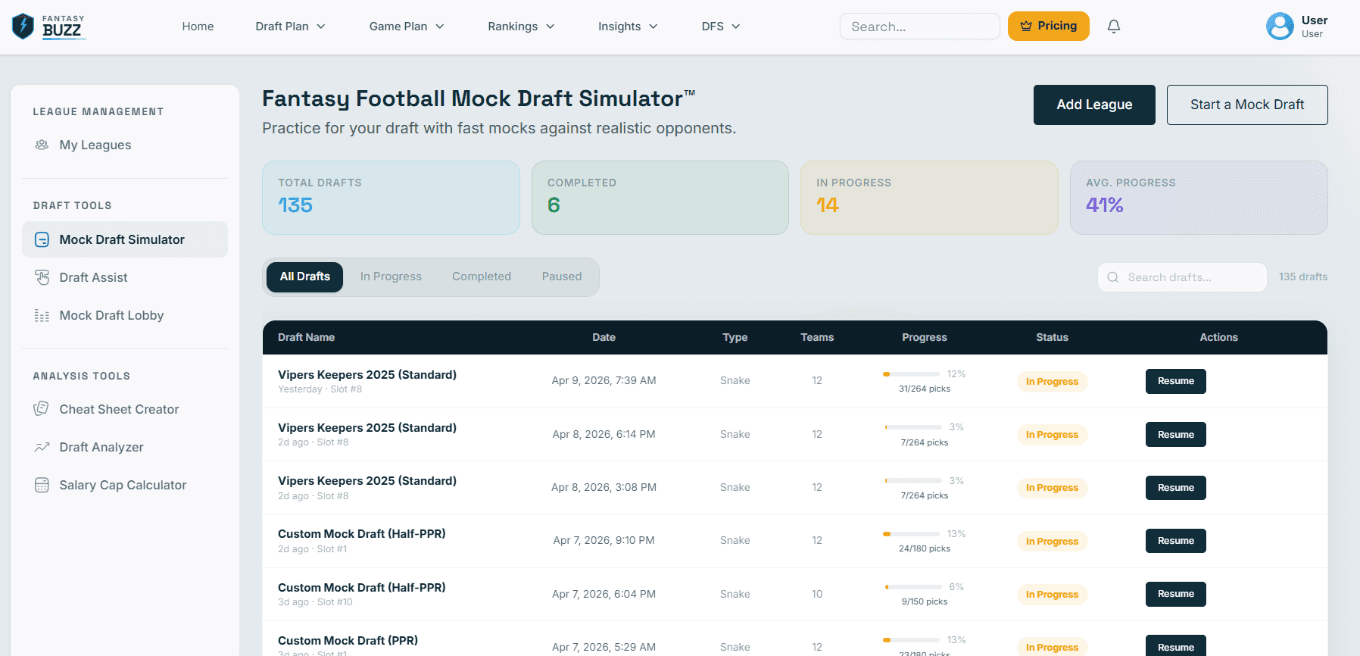The width and height of the screenshot is (1360, 656).
Task: Click In Progress badge for Apr 9 draft
Action: [x=1052, y=382]
